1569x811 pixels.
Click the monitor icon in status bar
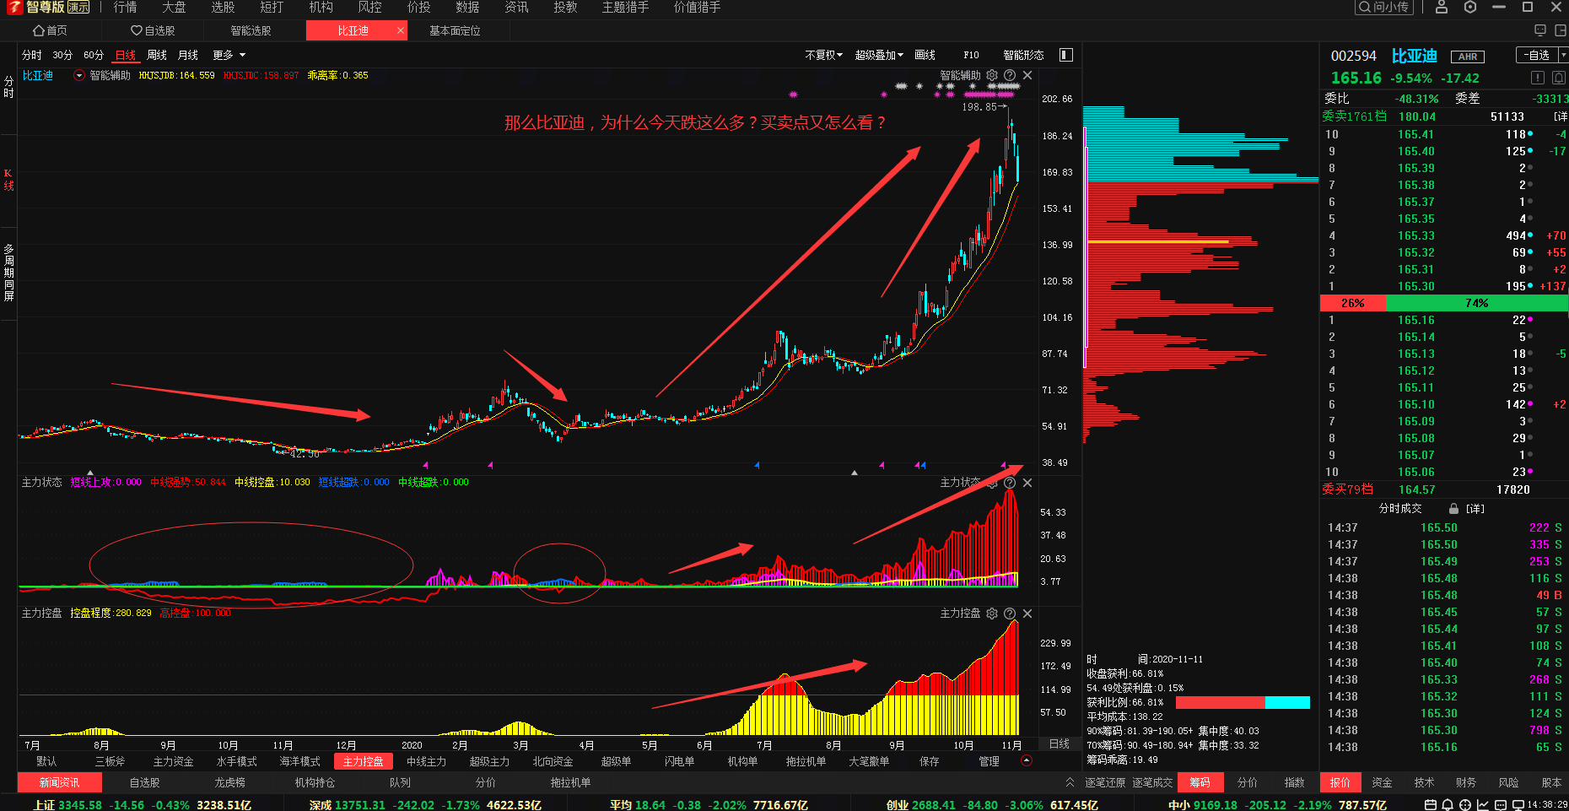[x=1518, y=805]
